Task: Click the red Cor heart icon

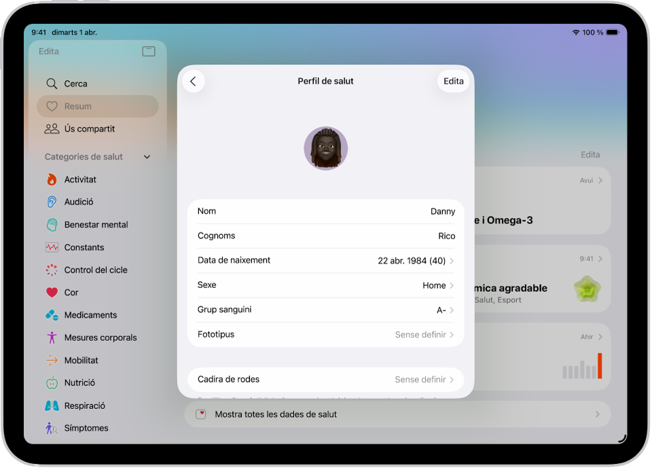Action: (x=52, y=293)
